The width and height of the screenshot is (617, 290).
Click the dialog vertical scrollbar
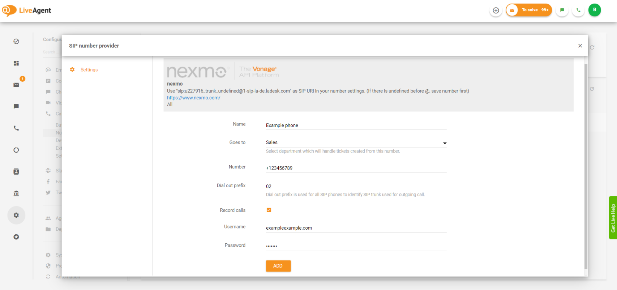pos(586,166)
